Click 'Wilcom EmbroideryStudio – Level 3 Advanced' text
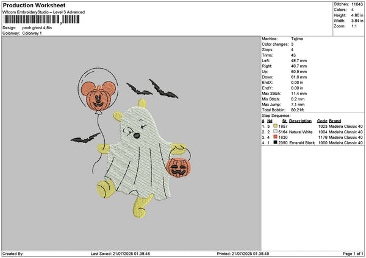 (x=44, y=12)
